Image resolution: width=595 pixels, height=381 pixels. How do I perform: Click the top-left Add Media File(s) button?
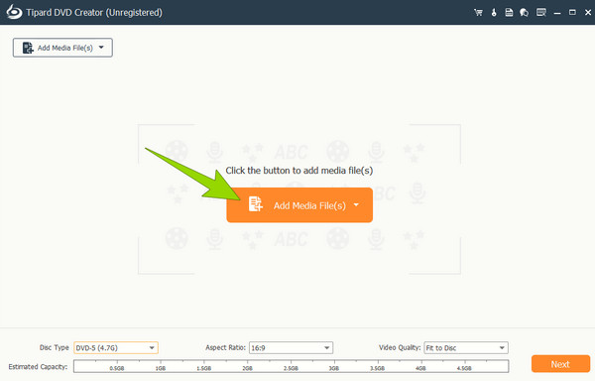[62, 48]
